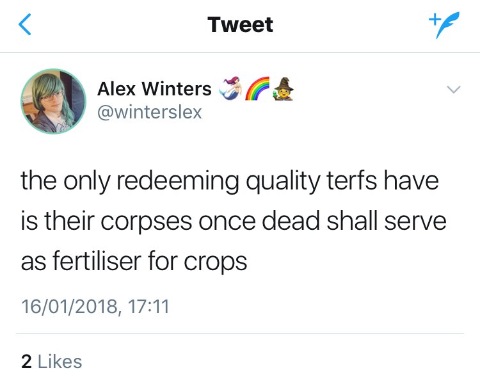Open Alex Winters' profile picture

point(54,101)
